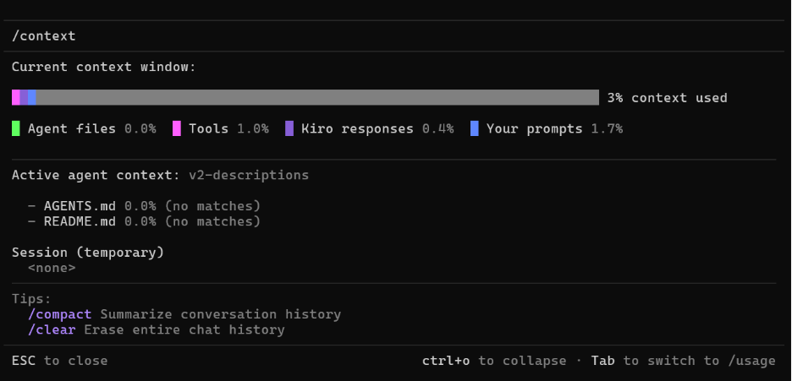The width and height of the screenshot is (792, 381).
Task: Click 'Agent files' legend label
Action: (x=72, y=129)
